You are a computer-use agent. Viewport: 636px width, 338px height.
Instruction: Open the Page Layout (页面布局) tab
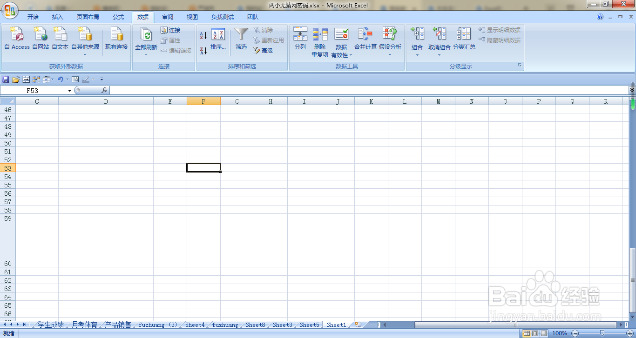pos(88,17)
